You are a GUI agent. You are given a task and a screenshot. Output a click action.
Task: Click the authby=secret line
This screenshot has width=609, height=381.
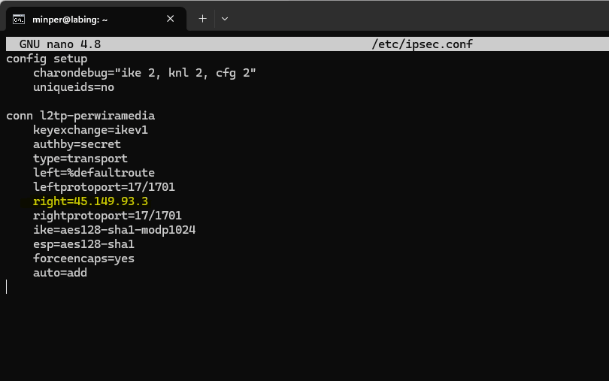77,144
